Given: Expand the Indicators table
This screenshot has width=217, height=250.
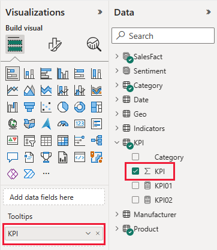Looking at the screenshot, I should [x=117, y=128].
